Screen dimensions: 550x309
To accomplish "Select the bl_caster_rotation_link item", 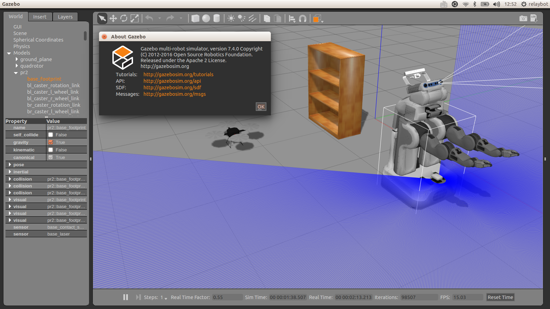I will [53, 85].
